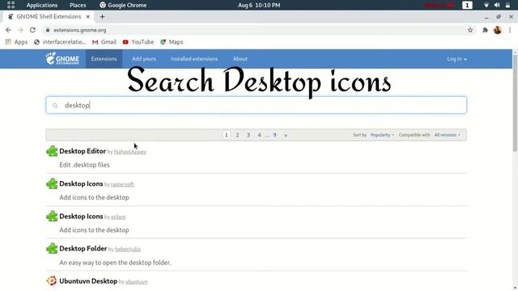The image size is (518, 291).
Task: Click the Desktop Folder puzzle icon
Action: [x=52, y=248]
